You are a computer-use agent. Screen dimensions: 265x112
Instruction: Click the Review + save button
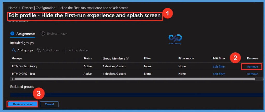coord(23,104)
